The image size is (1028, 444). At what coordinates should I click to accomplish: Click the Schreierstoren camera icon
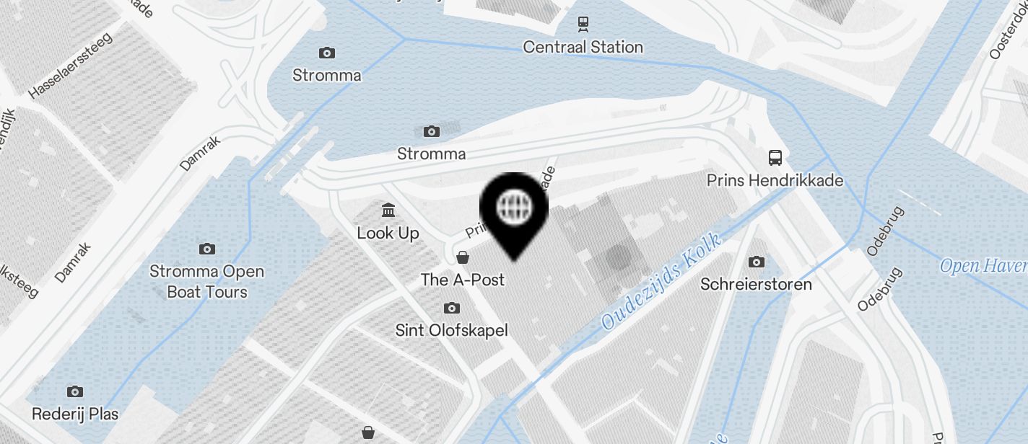click(757, 262)
